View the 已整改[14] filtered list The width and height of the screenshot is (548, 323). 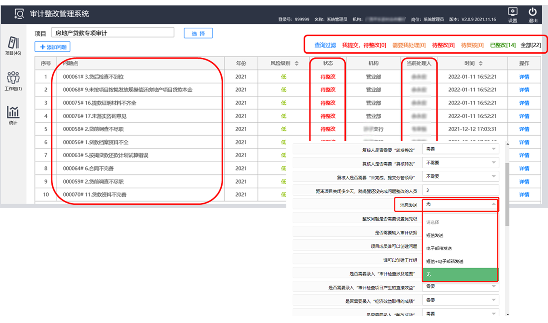[x=503, y=45]
